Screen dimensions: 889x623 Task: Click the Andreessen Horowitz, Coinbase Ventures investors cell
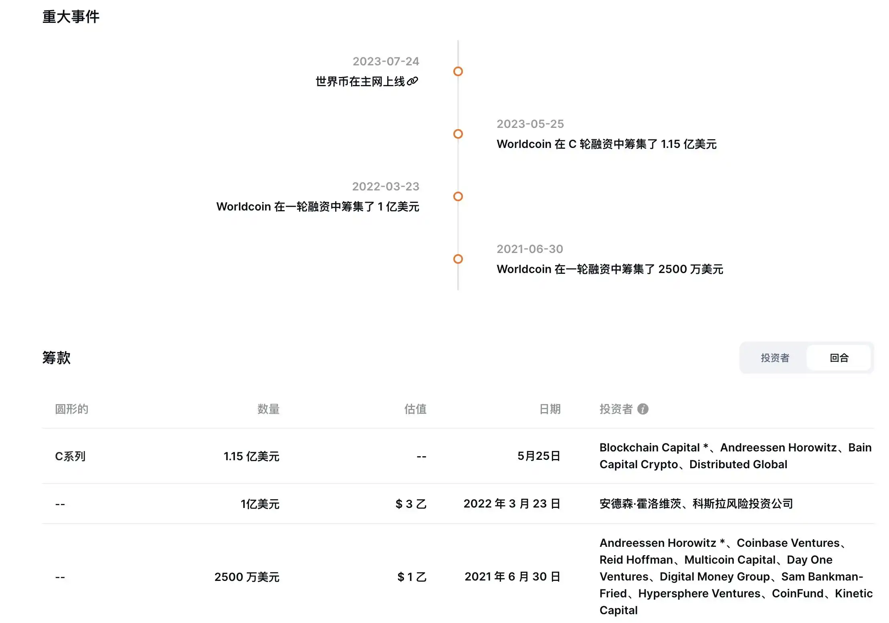pos(736,576)
